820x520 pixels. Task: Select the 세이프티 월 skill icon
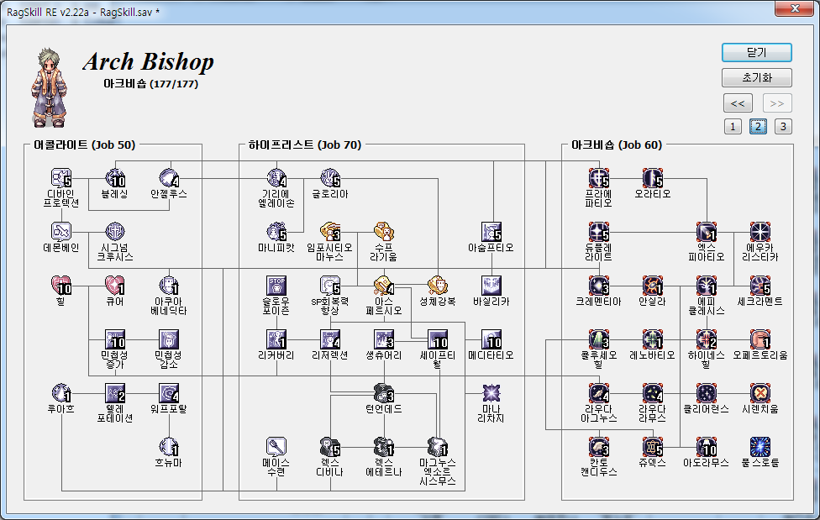[x=438, y=339]
